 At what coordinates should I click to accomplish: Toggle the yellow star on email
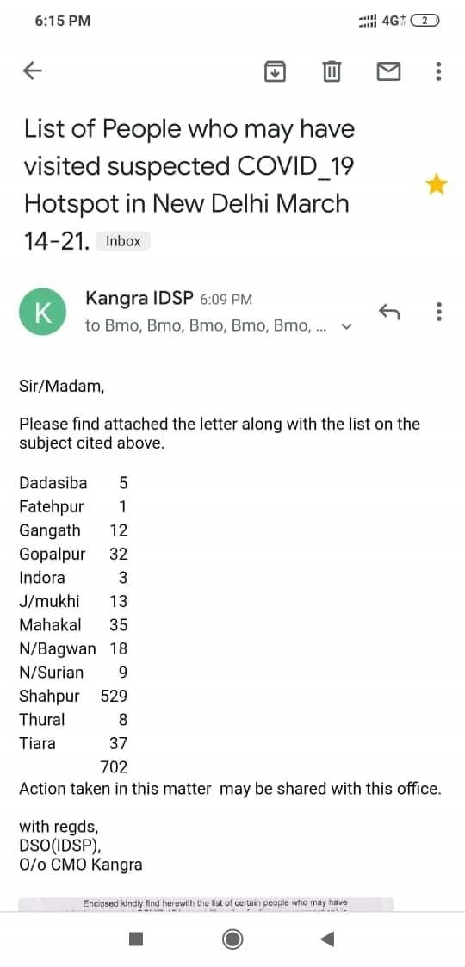click(x=437, y=184)
